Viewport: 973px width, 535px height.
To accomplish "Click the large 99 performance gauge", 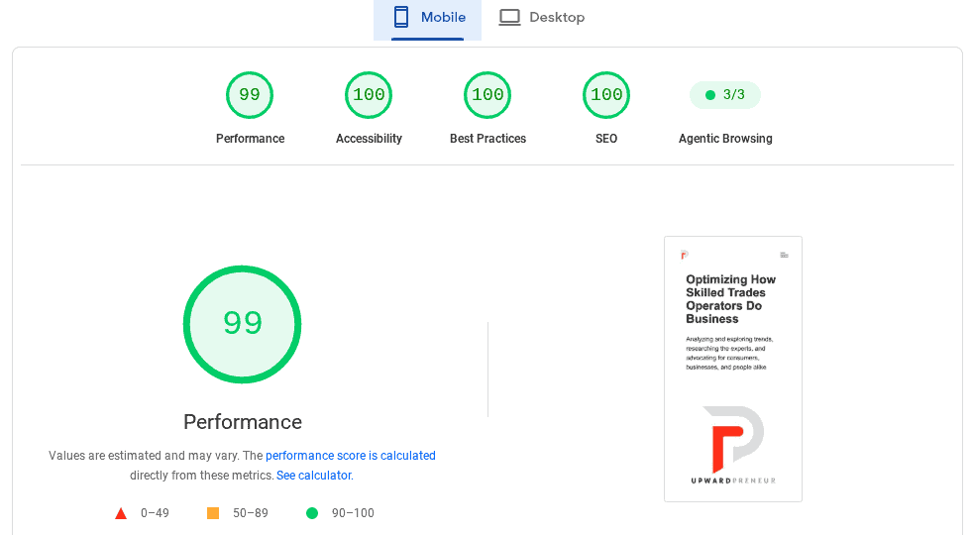I will click(x=242, y=324).
